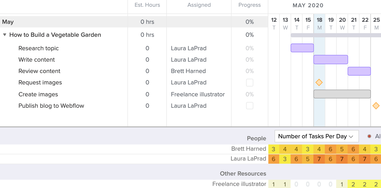Click the red availability legend dot
This screenshot has height=188, width=381.
(369, 136)
